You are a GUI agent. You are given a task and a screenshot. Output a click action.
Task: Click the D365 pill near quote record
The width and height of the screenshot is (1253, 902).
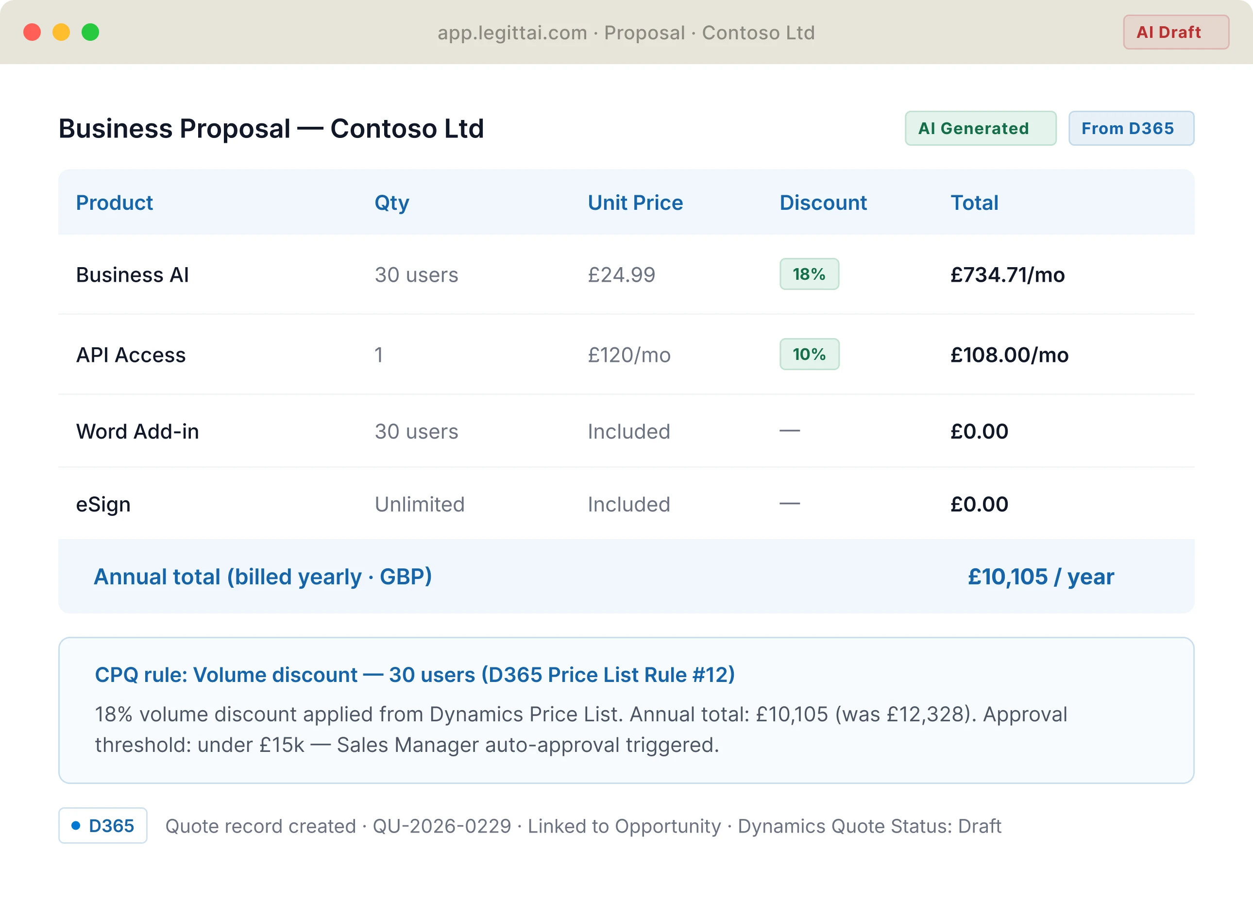tap(102, 825)
